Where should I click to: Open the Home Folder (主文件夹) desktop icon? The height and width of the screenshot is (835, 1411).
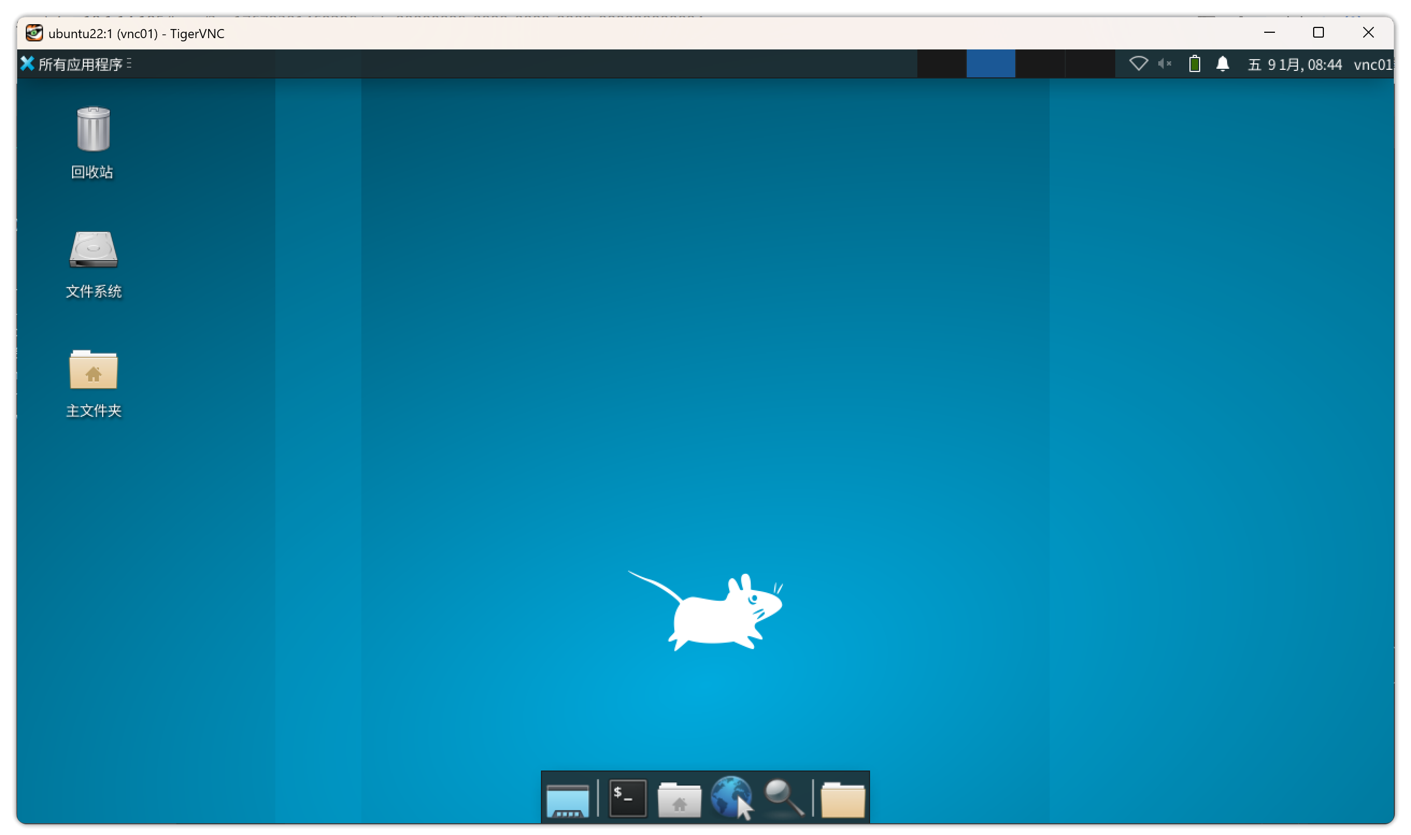93,370
